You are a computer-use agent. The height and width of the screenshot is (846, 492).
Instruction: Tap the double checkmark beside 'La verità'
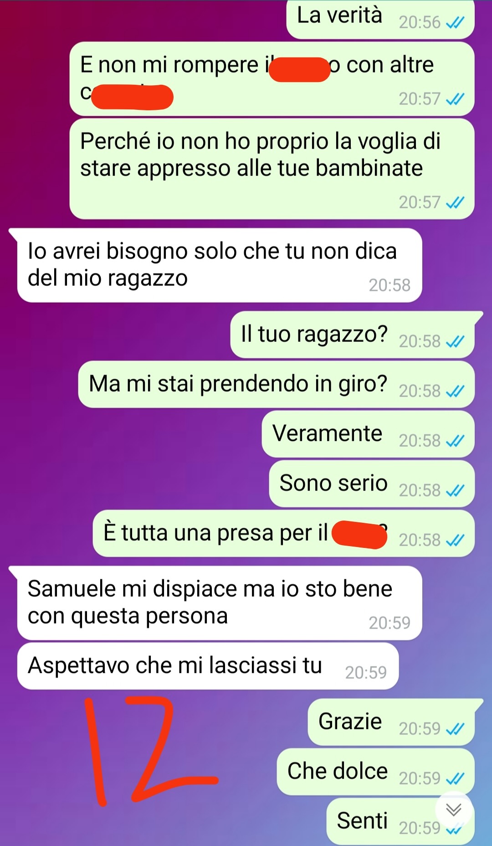point(455,22)
